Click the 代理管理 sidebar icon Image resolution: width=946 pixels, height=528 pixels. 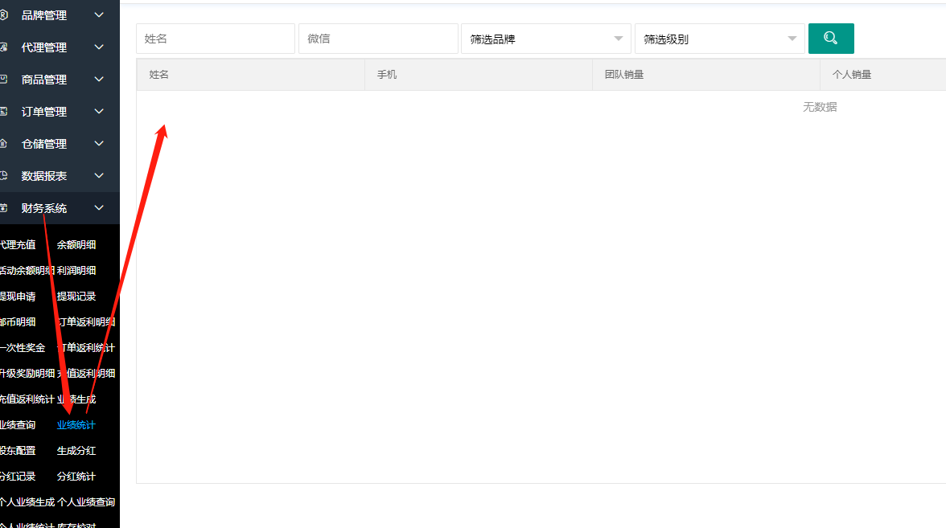point(4,47)
